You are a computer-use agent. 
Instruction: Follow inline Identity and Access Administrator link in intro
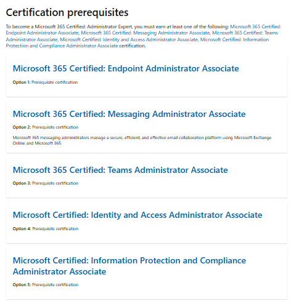point(129,39)
